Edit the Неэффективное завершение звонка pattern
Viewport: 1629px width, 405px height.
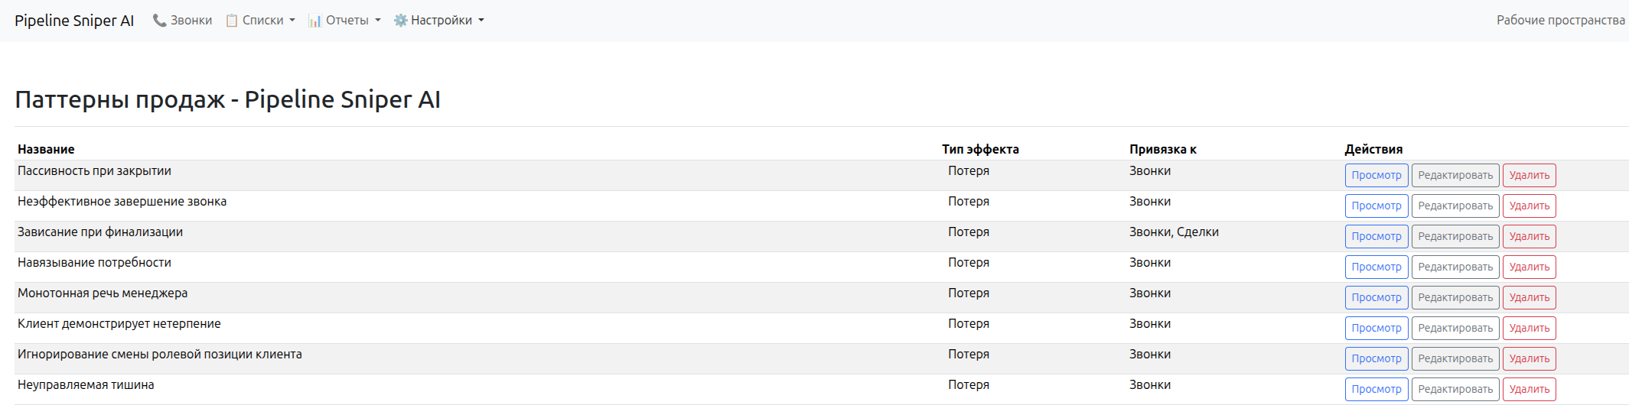(1455, 206)
